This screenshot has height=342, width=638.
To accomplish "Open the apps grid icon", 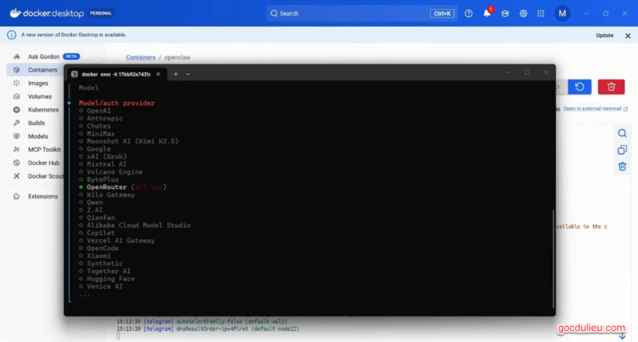I will click(x=542, y=14).
